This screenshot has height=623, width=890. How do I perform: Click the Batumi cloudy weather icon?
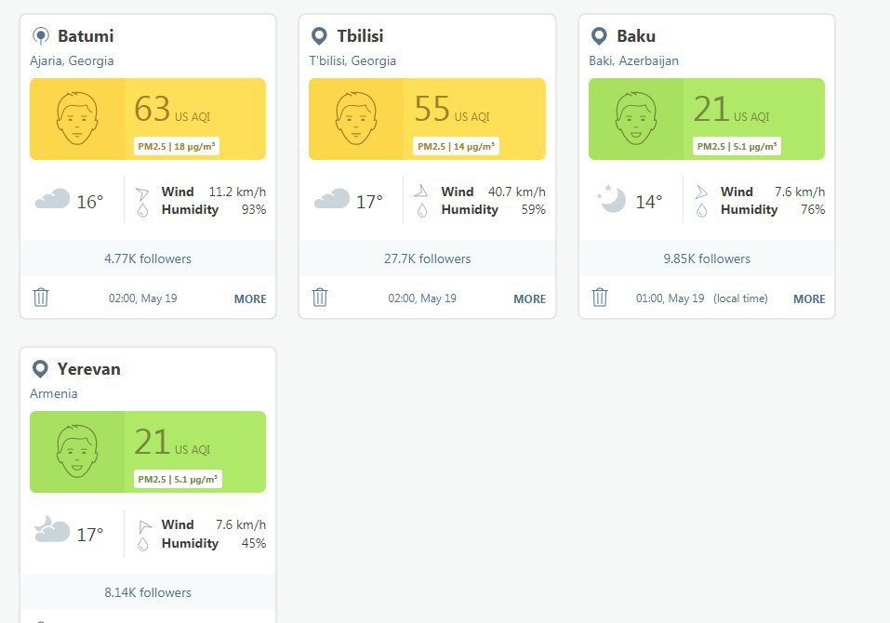[x=53, y=199]
